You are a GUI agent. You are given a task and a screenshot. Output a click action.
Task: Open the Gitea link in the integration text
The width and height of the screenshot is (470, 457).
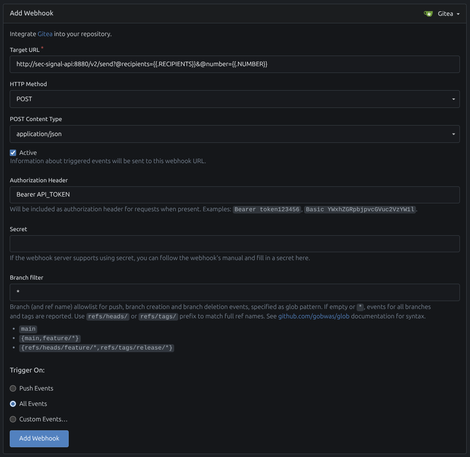click(x=45, y=34)
